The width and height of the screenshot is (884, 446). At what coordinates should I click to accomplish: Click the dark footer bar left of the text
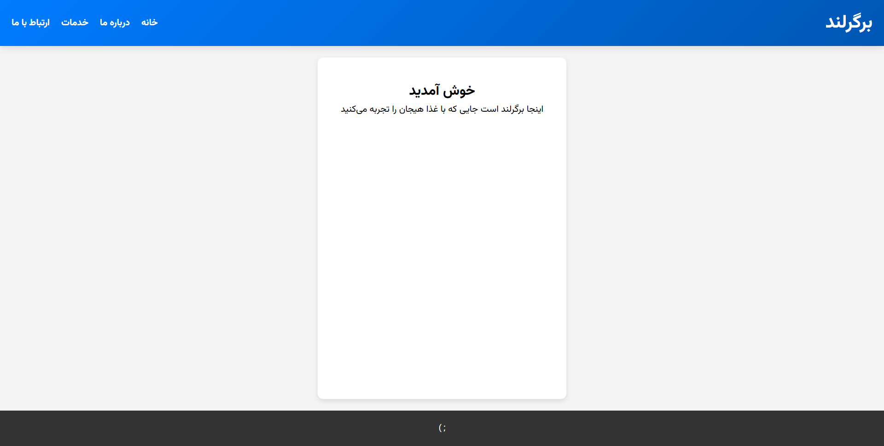[184, 428]
